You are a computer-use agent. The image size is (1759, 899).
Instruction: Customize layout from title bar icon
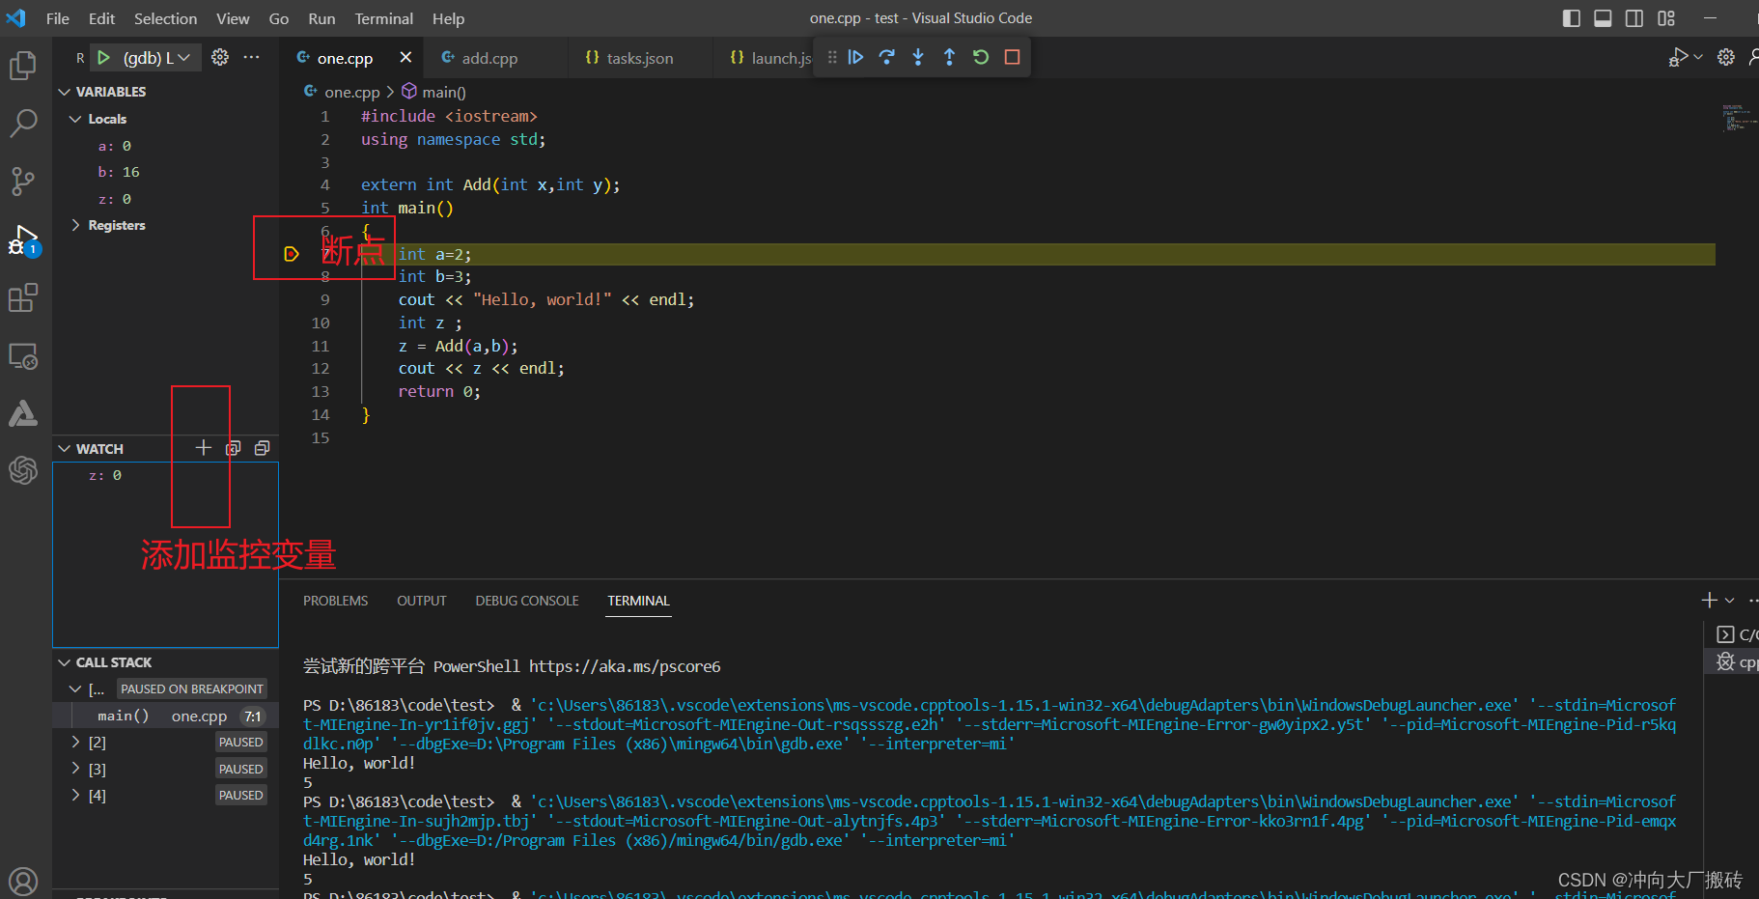tap(1666, 18)
